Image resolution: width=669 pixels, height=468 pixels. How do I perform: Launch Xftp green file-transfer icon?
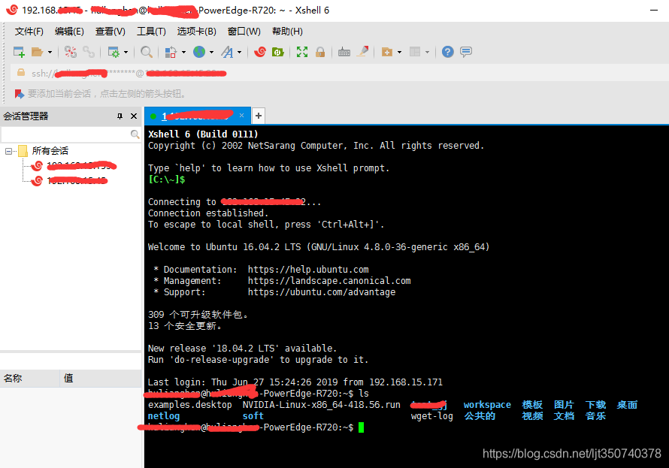[x=278, y=52]
